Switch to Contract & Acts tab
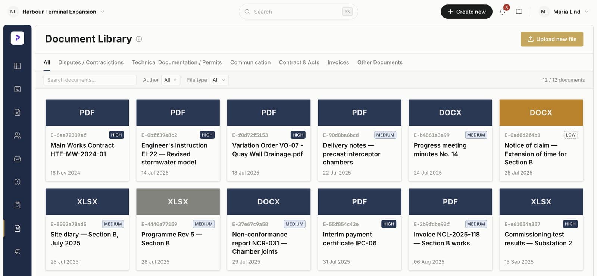Image resolution: width=597 pixels, height=276 pixels. point(299,62)
